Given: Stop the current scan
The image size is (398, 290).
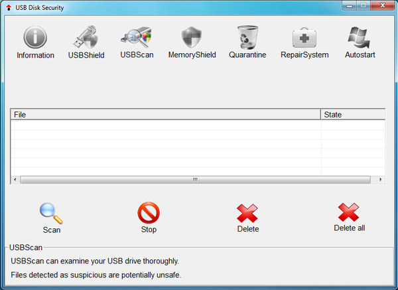Looking at the screenshot, I should tap(149, 218).
